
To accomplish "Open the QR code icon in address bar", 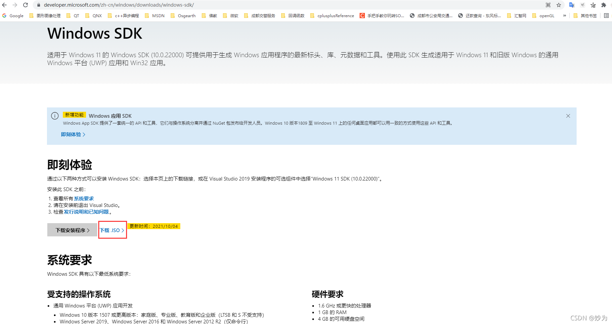I will (x=548, y=5).
